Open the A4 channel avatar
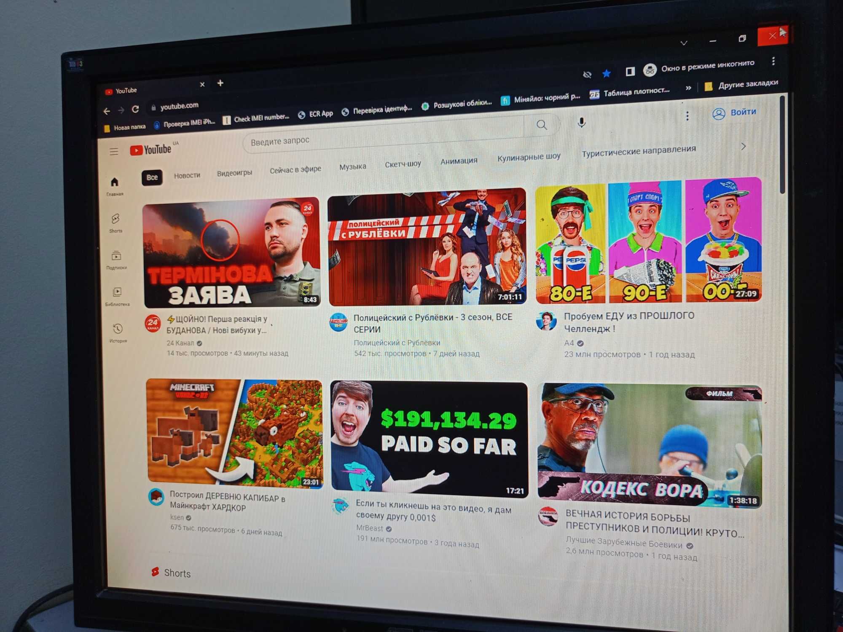Image resolution: width=843 pixels, height=632 pixels. point(546,321)
